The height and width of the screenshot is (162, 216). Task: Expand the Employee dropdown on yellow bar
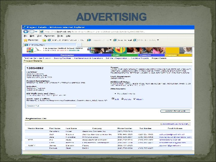[x=172, y=55]
